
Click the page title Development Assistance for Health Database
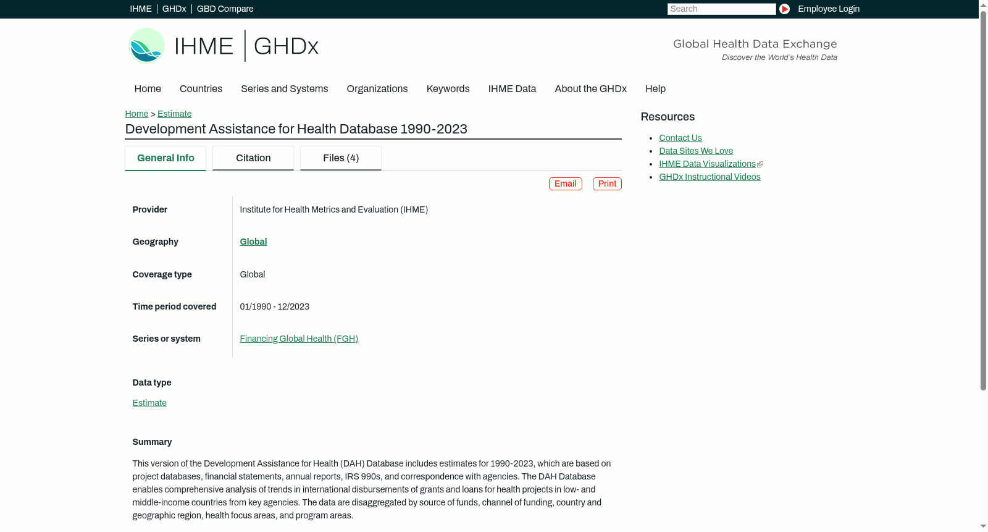point(296,129)
